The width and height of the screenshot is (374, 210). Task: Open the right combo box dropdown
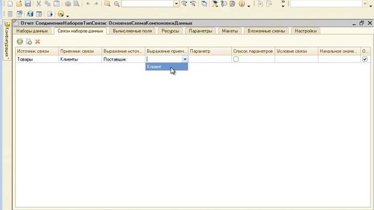pos(365,3)
